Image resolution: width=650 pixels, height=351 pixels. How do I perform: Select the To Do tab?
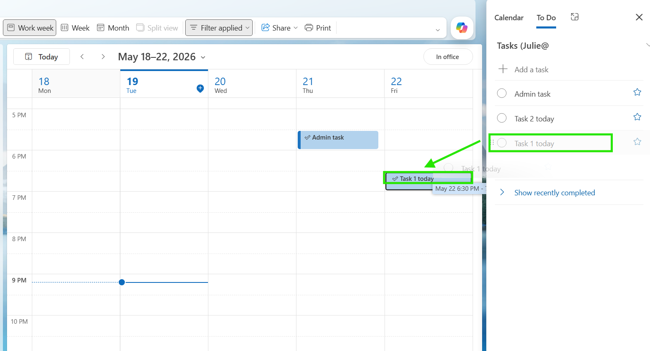[546, 17]
